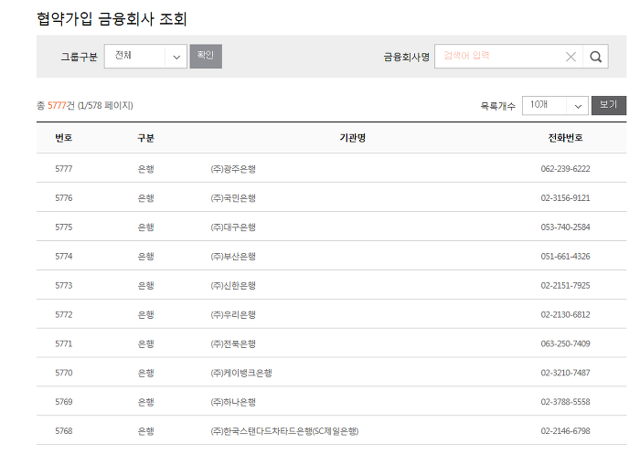Screen dimensions: 640x454
Task: Select the (주)국민은행 row name
Action: tap(233, 198)
